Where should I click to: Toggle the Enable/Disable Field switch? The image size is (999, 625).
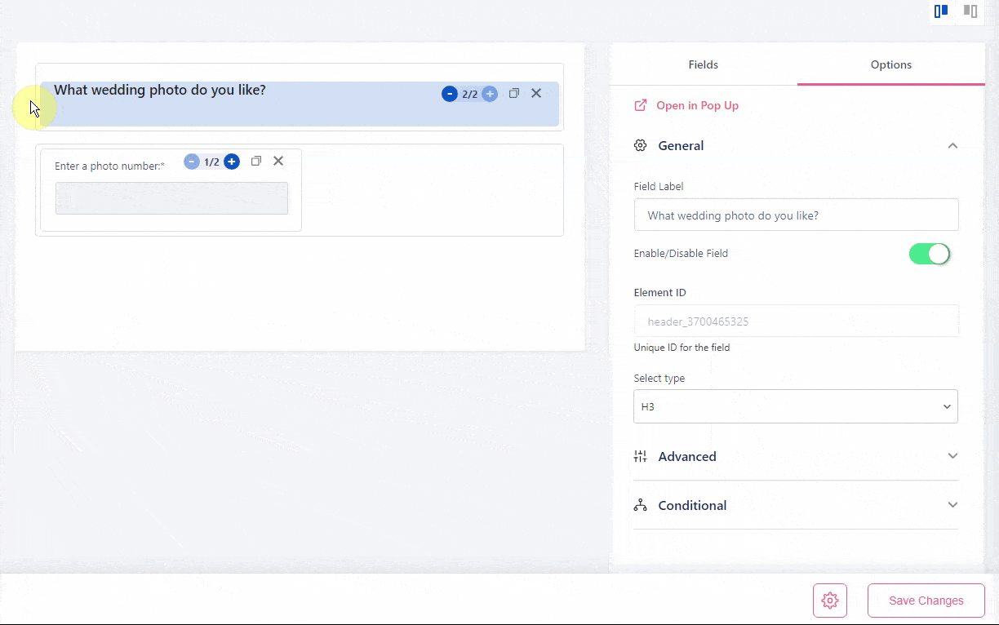tap(930, 254)
